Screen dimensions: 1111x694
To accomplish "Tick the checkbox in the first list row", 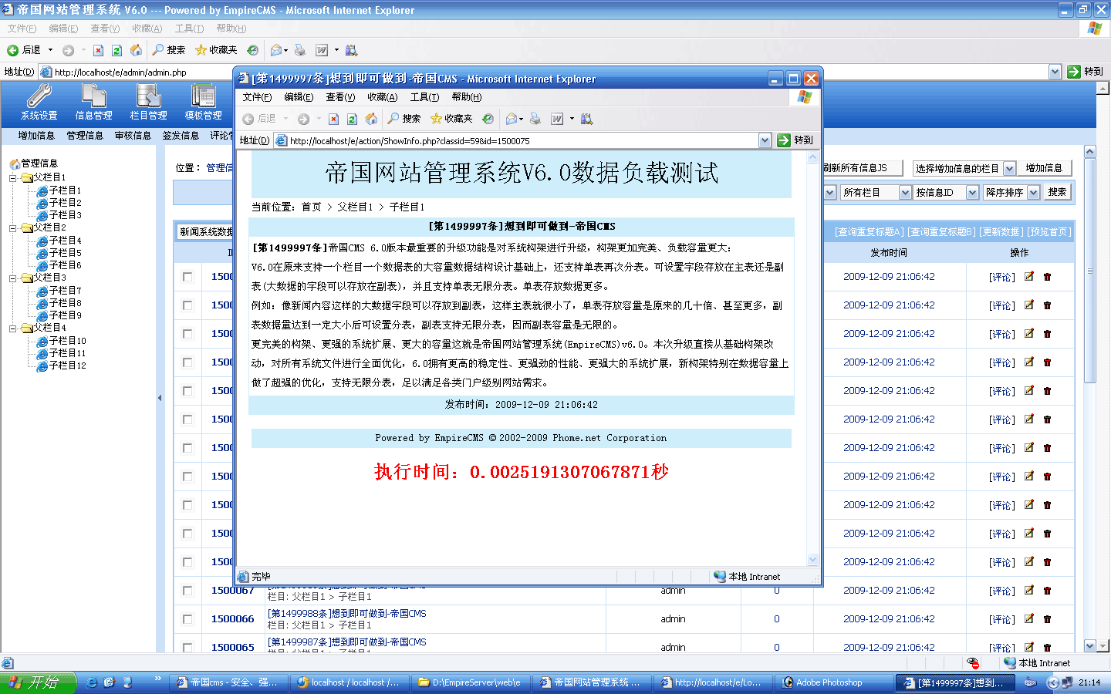I will coord(187,277).
